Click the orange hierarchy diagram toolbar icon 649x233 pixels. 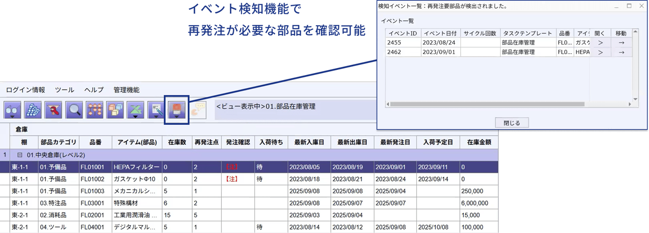[95, 110]
